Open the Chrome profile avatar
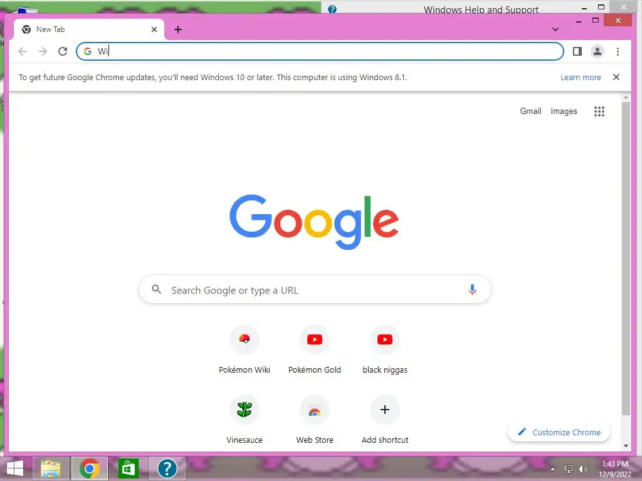The height and width of the screenshot is (481, 642). (597, 51)
